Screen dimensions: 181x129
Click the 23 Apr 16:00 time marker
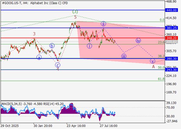pos(76,126)
